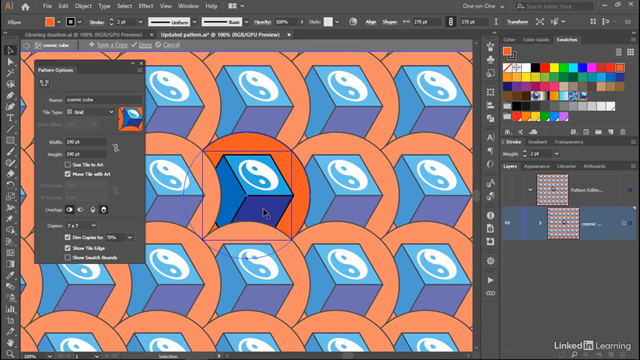
Task: Collapse the Pattern Editing layer
Action: click(530, 190)
